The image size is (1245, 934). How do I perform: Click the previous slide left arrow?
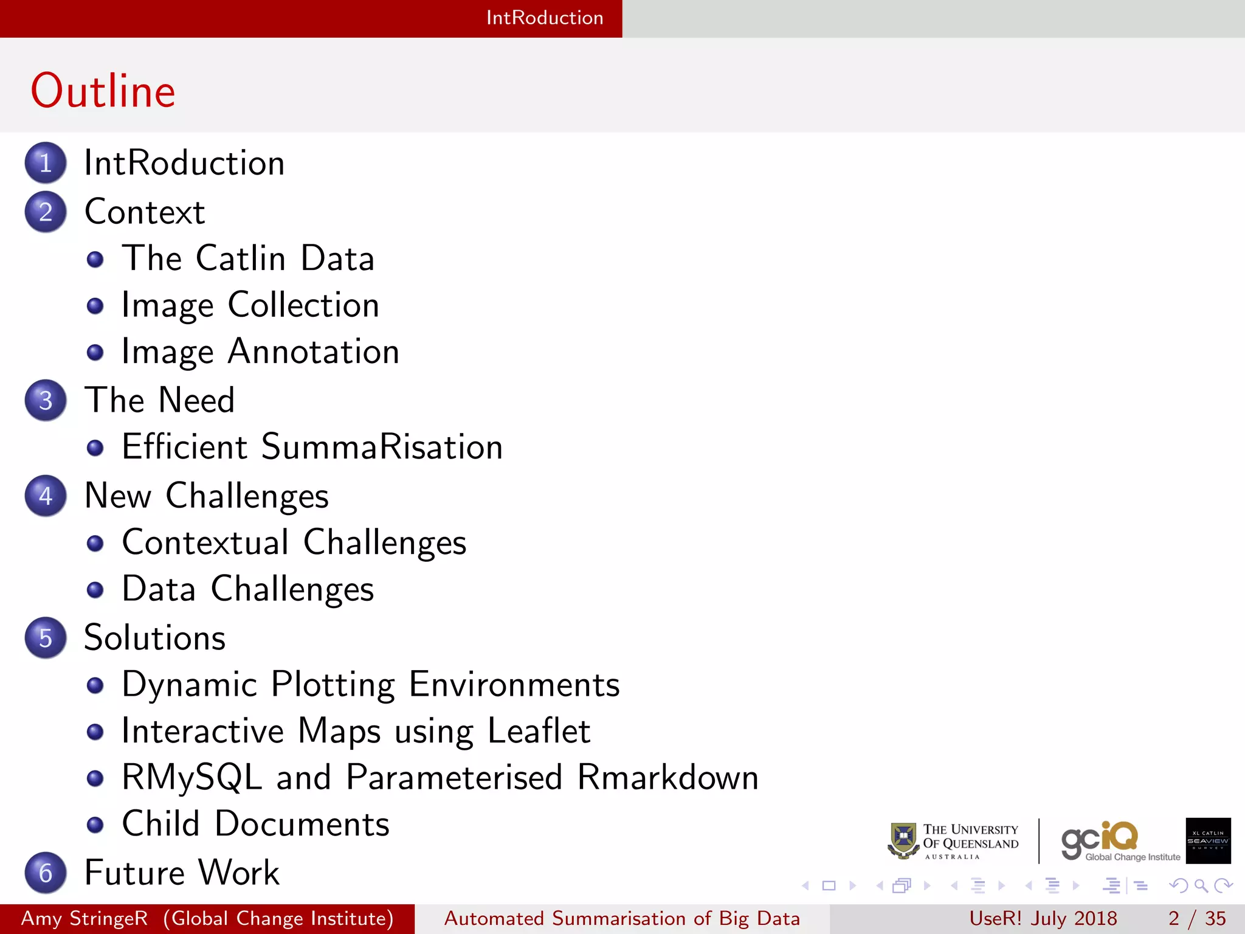click(805, 886)
